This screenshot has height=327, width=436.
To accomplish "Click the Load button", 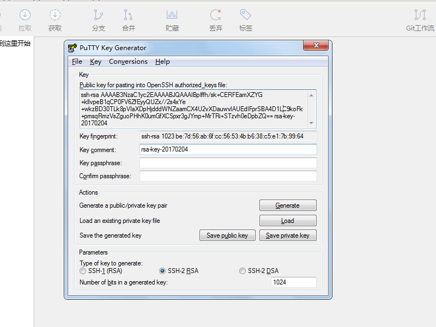I will coord(288,221).
